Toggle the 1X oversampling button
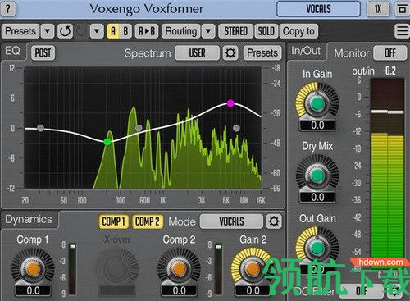Viewport: 410px width, 301px height. tap(378, 9)
